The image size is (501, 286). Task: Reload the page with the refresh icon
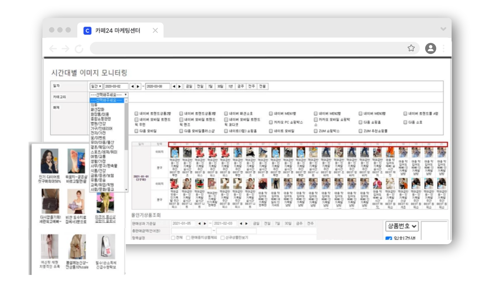coord(79,49)
